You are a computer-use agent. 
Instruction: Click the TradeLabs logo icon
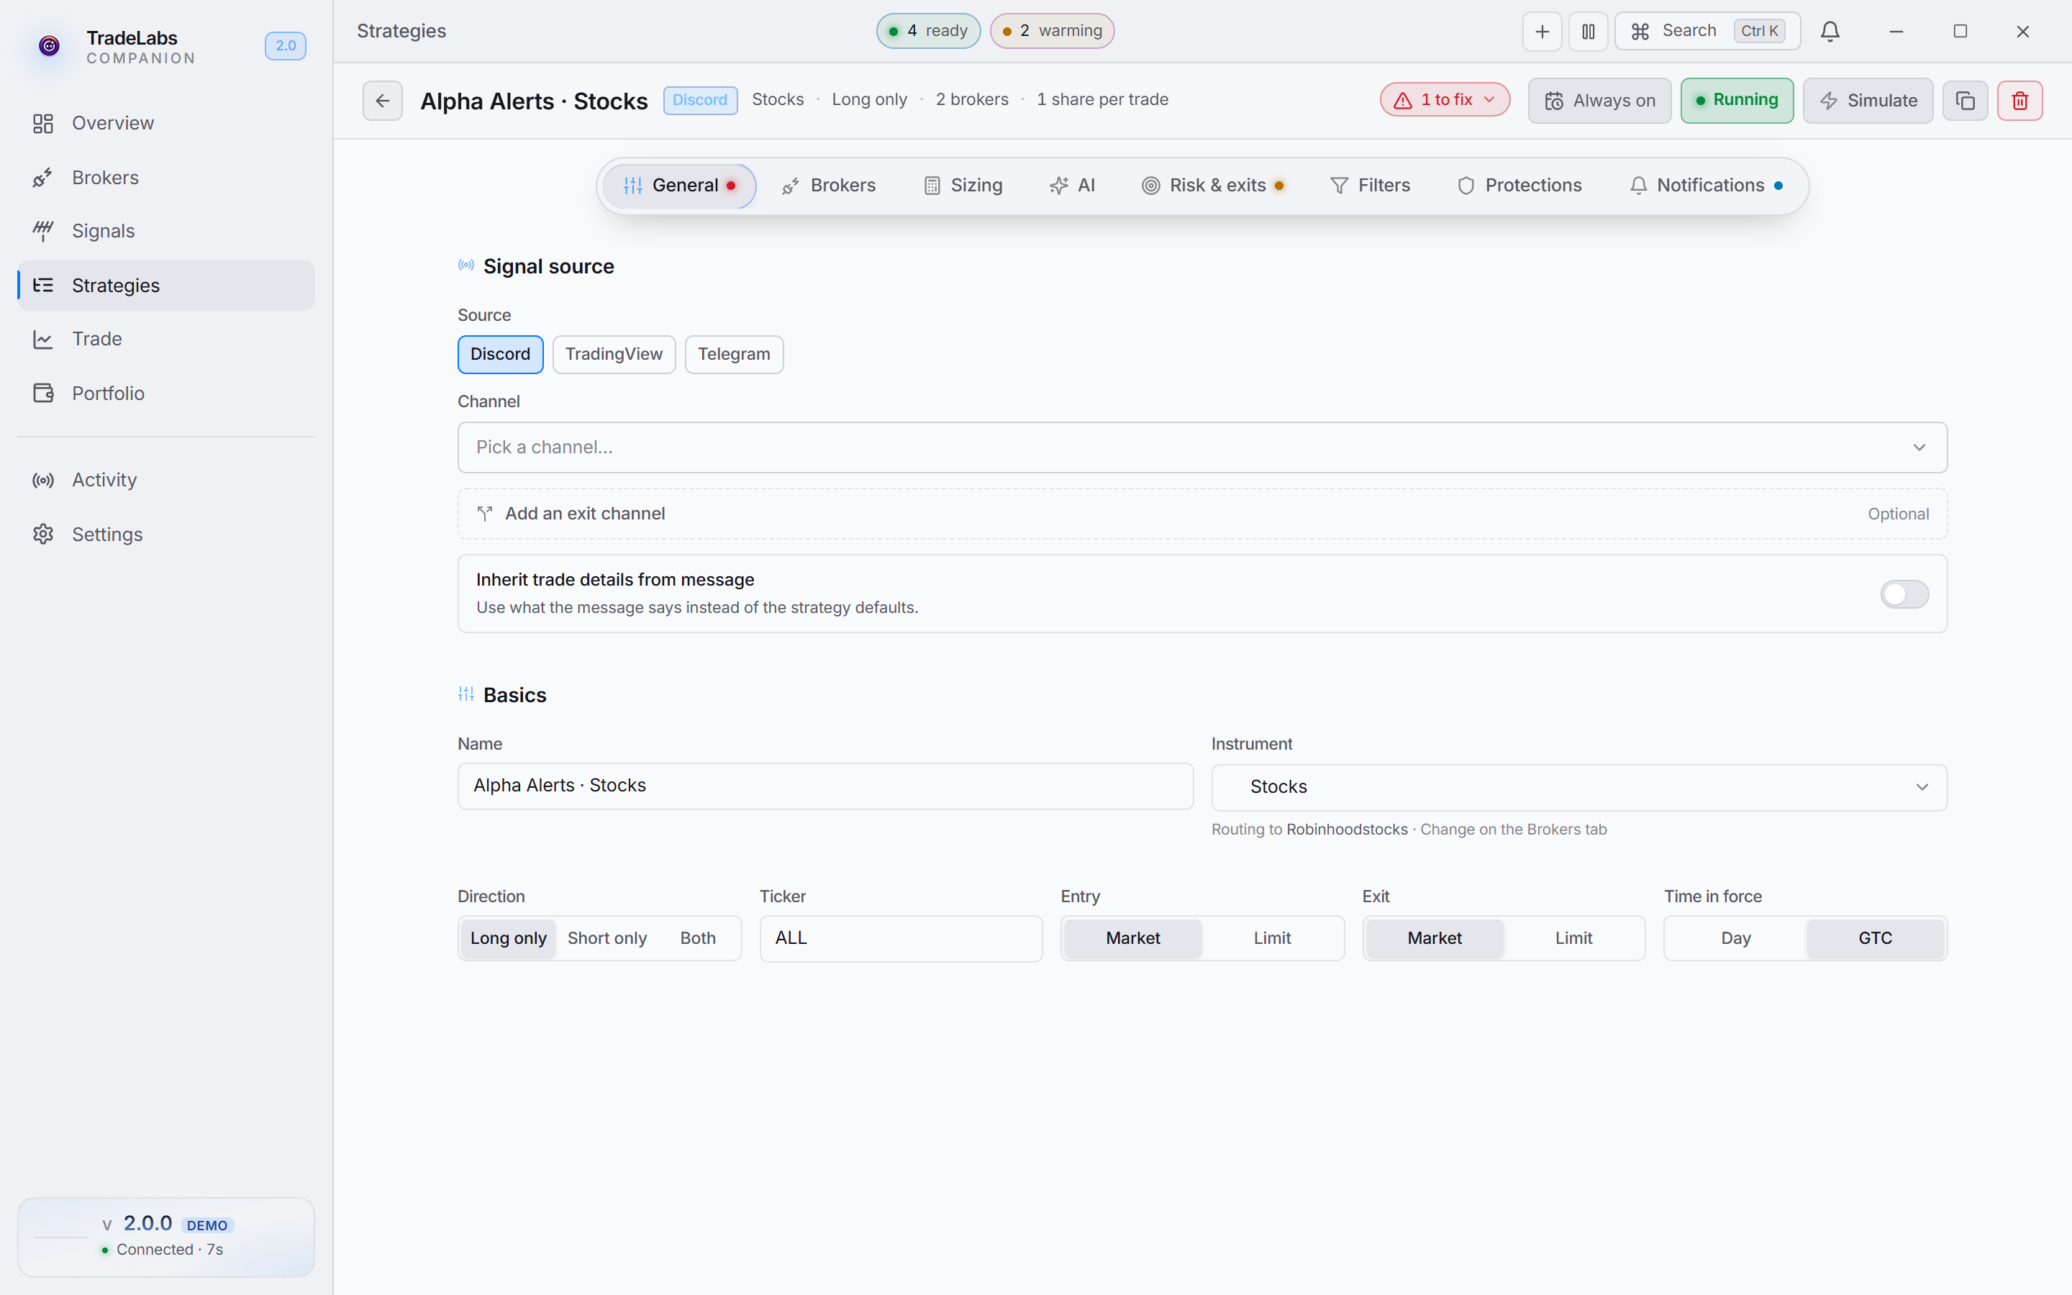tap(50, 45)
